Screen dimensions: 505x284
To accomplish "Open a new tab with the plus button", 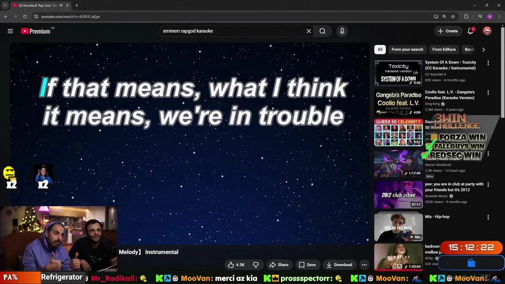I will coord(77,6).
